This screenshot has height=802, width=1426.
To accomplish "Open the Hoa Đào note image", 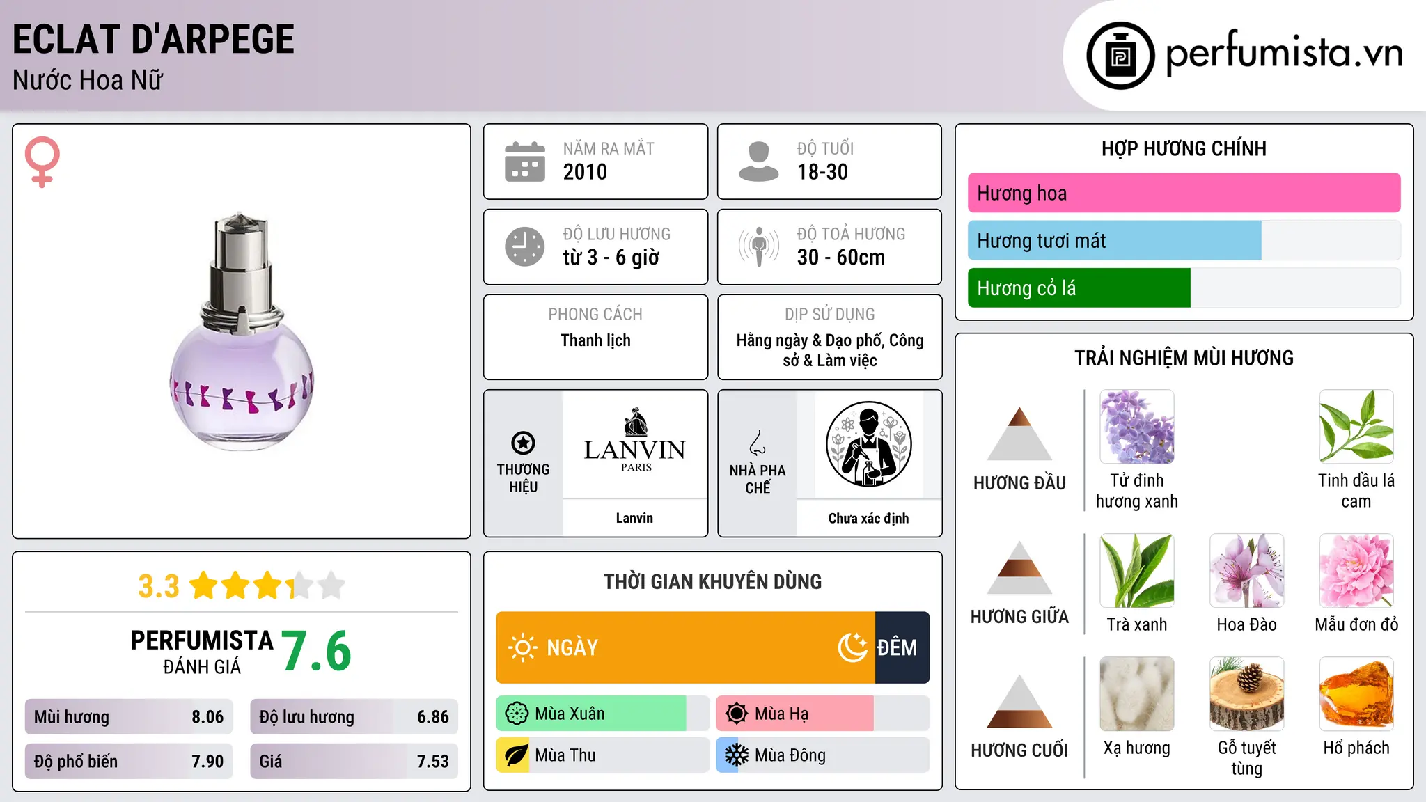I will [x=1246, y=571].
